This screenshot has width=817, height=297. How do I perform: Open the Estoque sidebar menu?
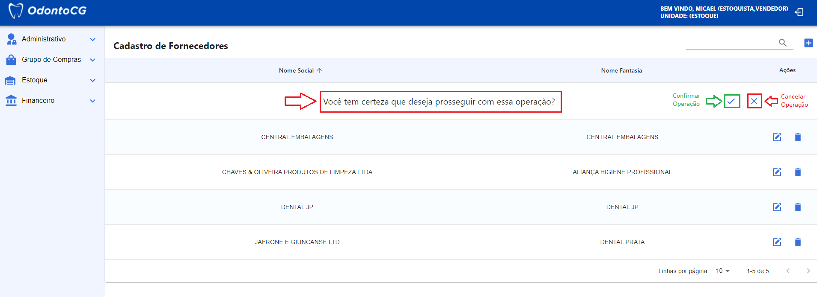coord(35,80)
